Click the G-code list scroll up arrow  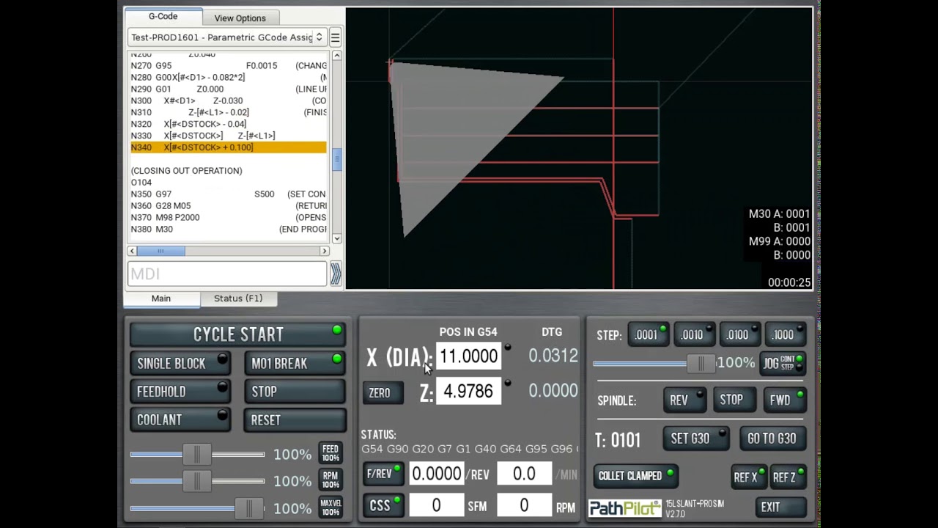[336, 56]
